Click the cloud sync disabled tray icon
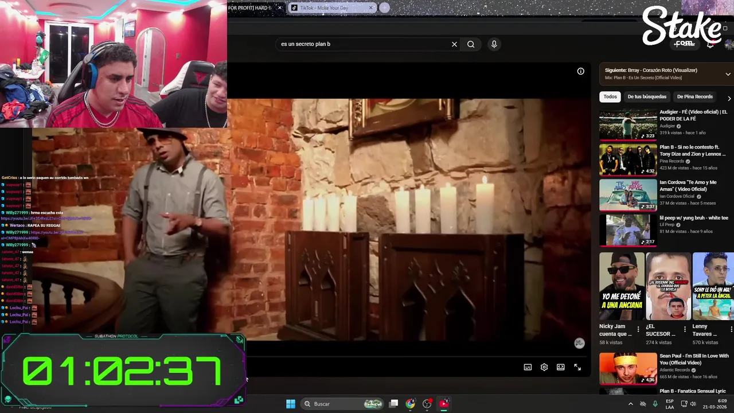 click(643, 404)
